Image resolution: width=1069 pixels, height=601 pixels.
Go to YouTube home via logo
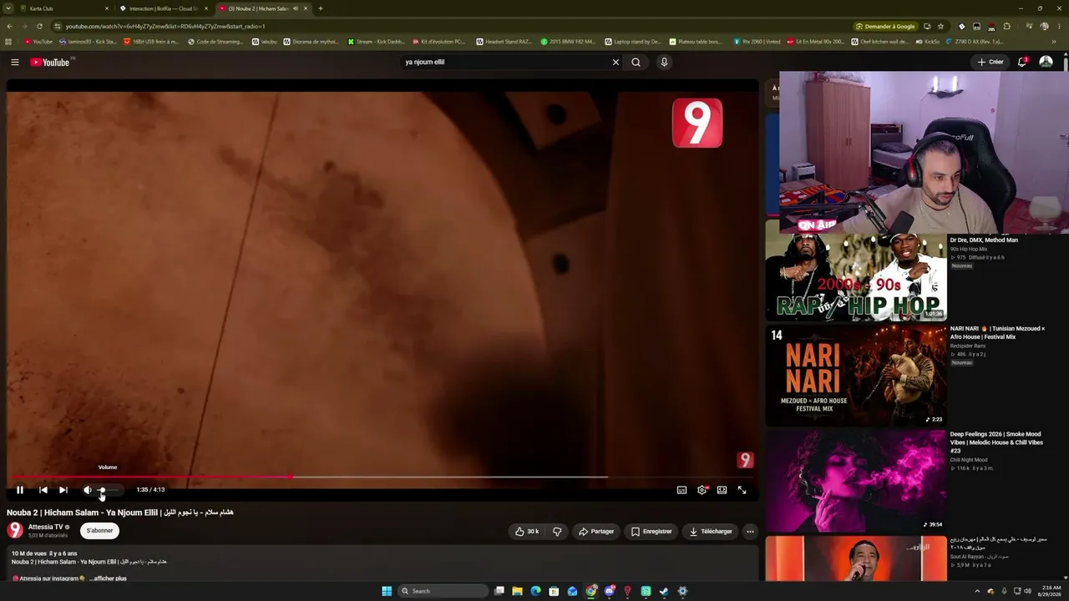click(x=52, y=62)
